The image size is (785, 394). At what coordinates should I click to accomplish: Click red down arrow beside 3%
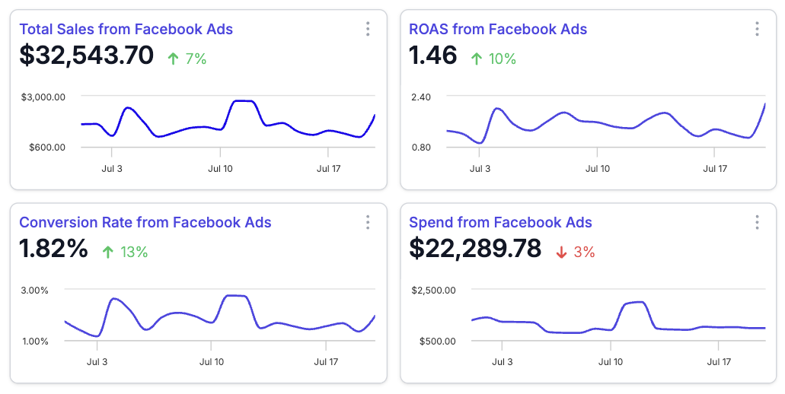click(x=562, y=252)
